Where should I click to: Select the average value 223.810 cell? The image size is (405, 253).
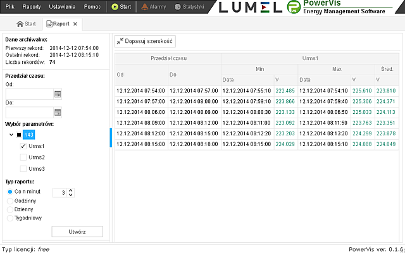pyautogui.click(x=387, y=91)
